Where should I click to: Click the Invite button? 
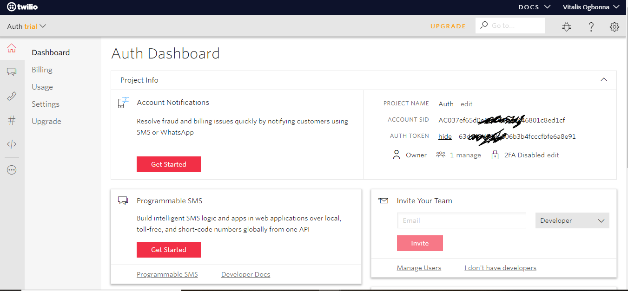click(x=420, y=243)
